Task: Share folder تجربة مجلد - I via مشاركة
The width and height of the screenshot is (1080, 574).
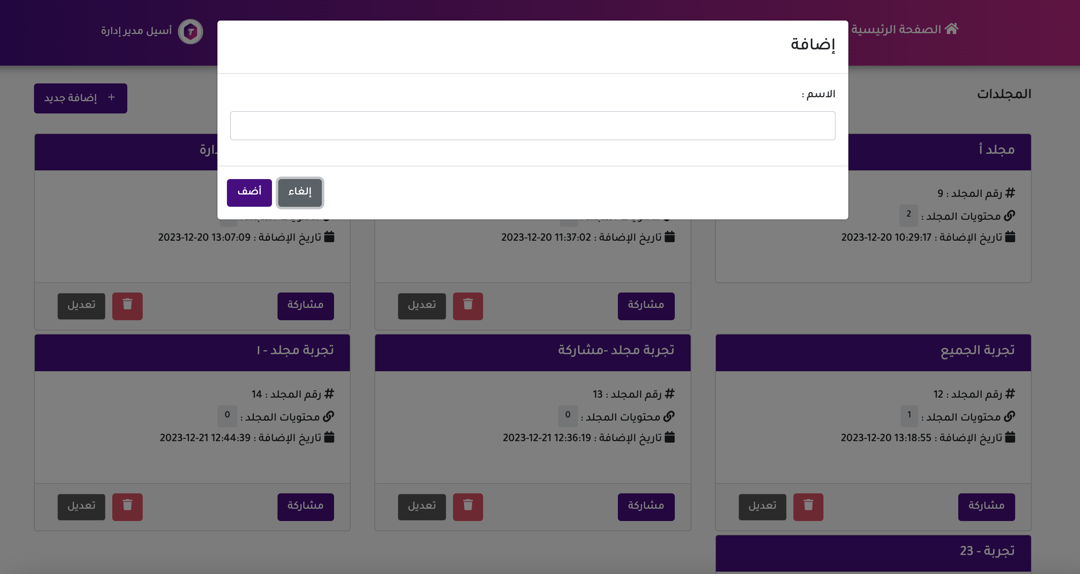Action: (x=305, y=506)
